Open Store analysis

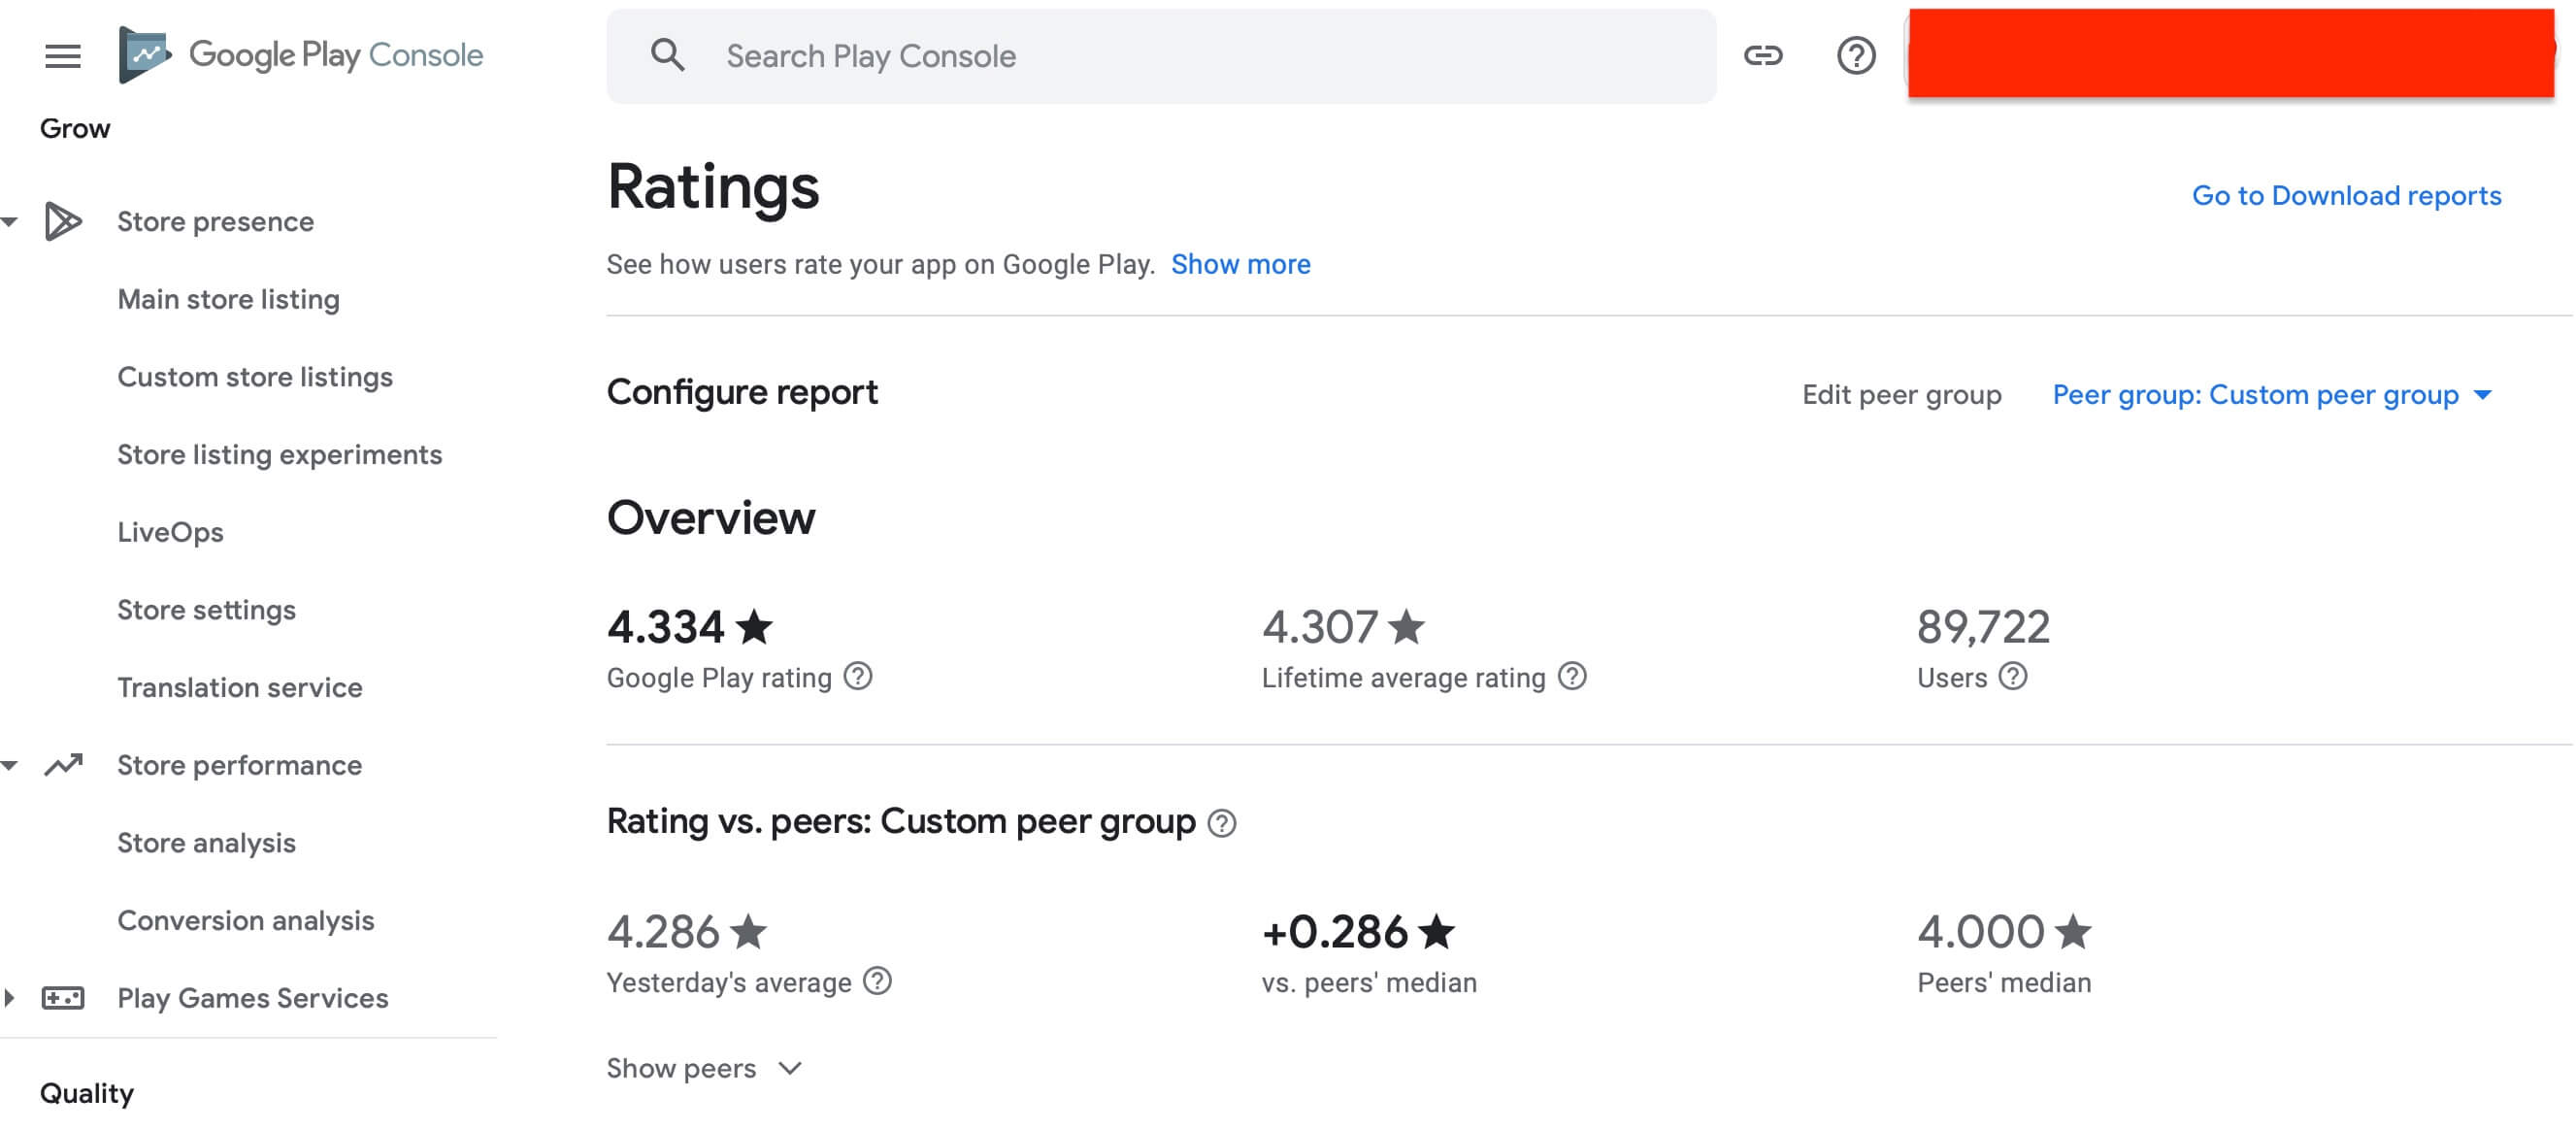[206, 843]
